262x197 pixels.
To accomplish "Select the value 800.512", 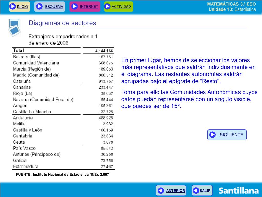I will [106, 75].
